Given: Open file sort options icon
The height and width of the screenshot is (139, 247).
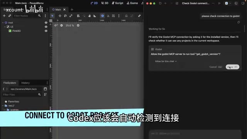Looking at the screenshot, I should tap(46, 95).
